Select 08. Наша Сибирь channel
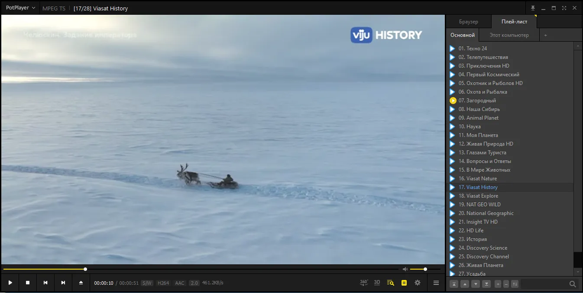 pos(510,109)
